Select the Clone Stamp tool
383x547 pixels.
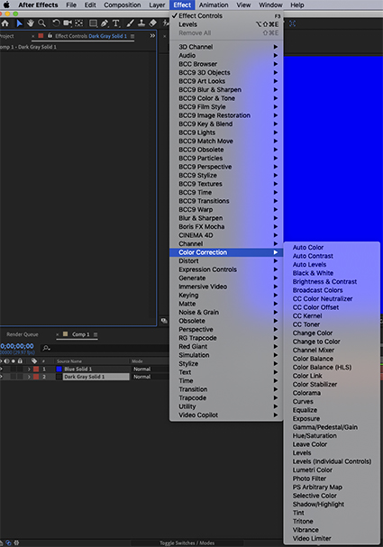(141, 23)
